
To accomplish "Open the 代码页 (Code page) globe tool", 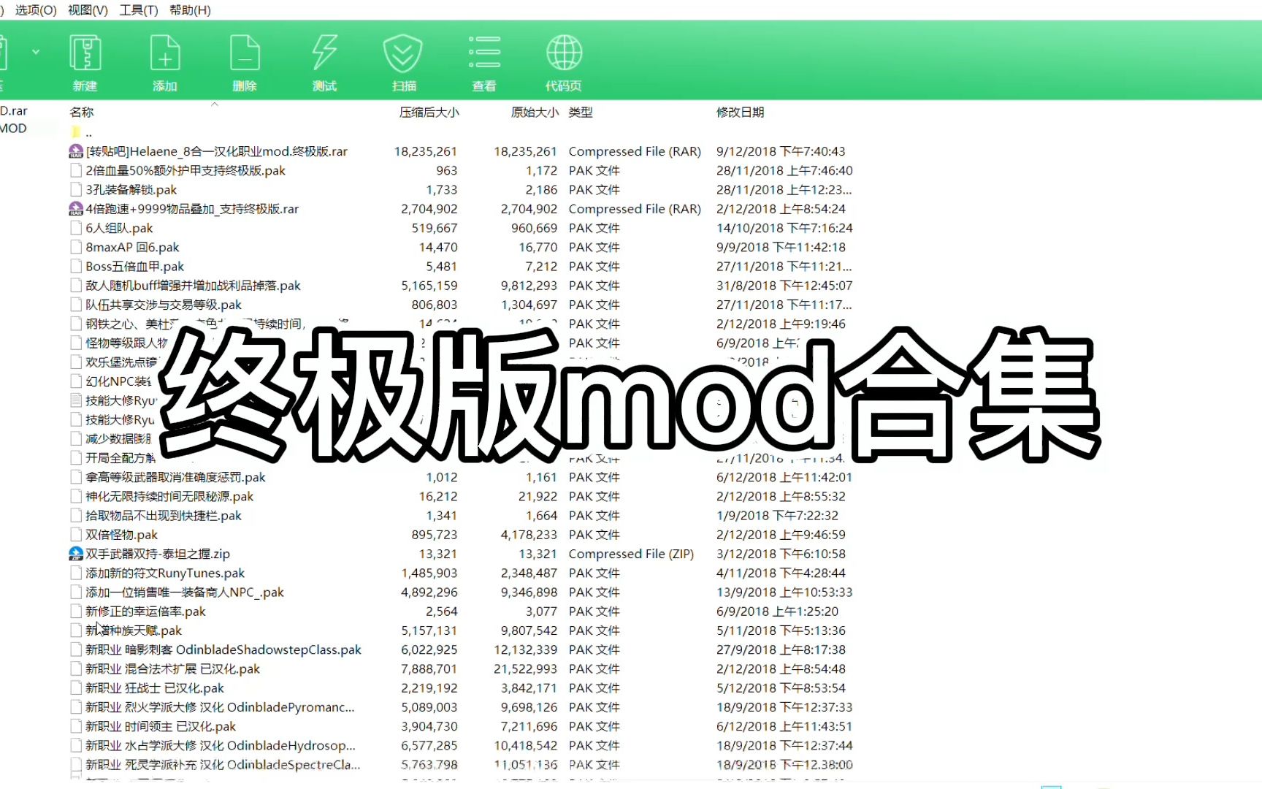I will pyautogui.click(x=564, y=63).
